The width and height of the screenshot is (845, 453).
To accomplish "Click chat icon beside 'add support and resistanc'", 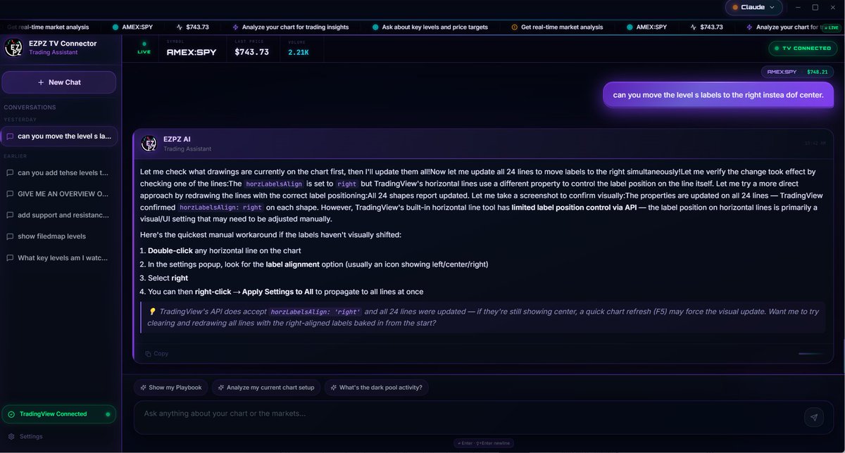I will 10,215.
